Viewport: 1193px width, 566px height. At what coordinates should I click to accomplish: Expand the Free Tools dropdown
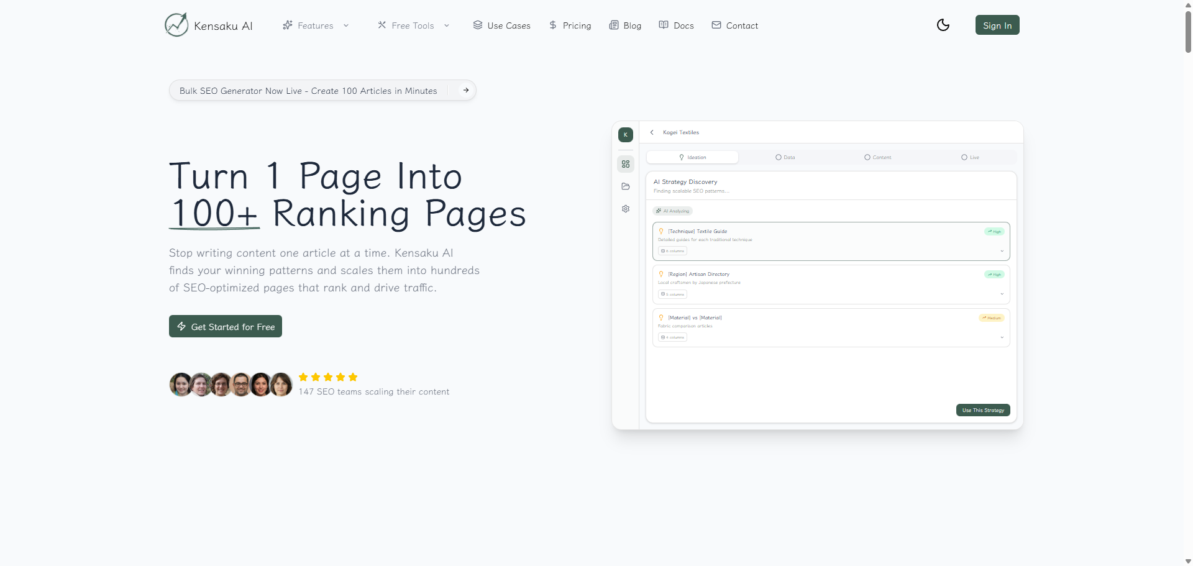413,25
